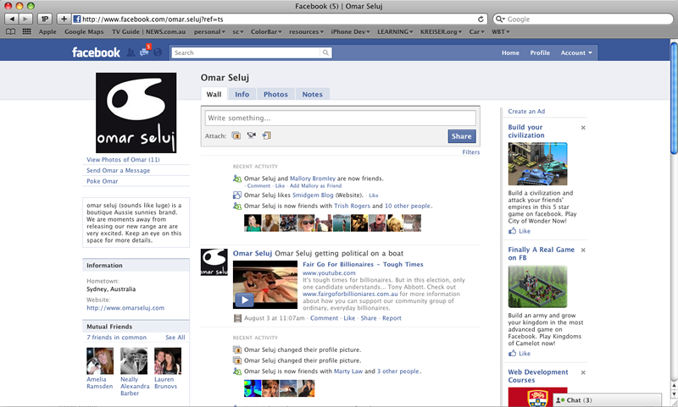Go back using Safari back arrow
Screen dimensions: 678x407
coord(12,19)
